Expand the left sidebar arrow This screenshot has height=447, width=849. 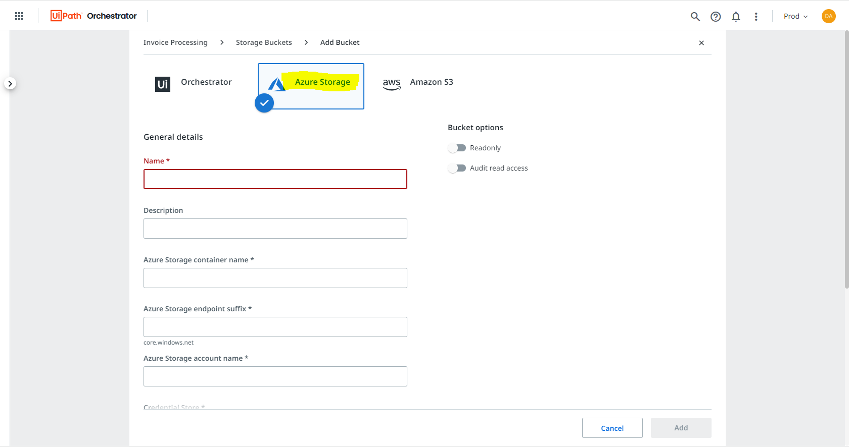coord(10,84)
